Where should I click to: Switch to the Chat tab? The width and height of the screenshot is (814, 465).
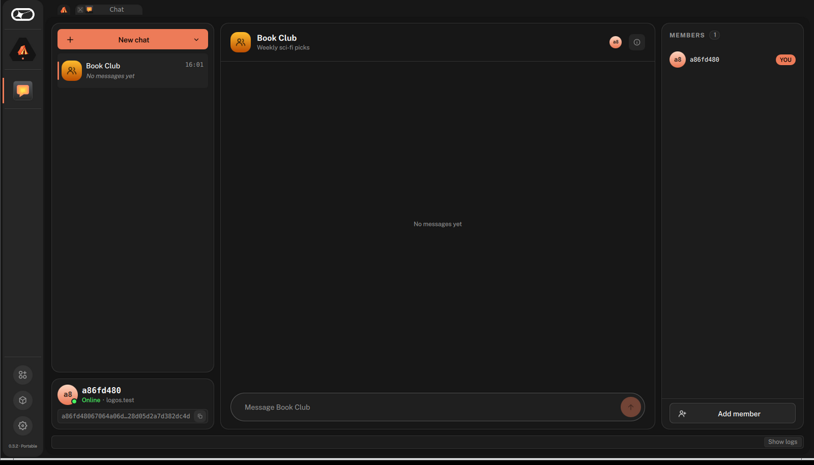coord(109,10)
